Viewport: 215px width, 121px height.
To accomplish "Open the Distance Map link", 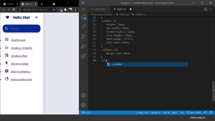I will click(20, 64).
